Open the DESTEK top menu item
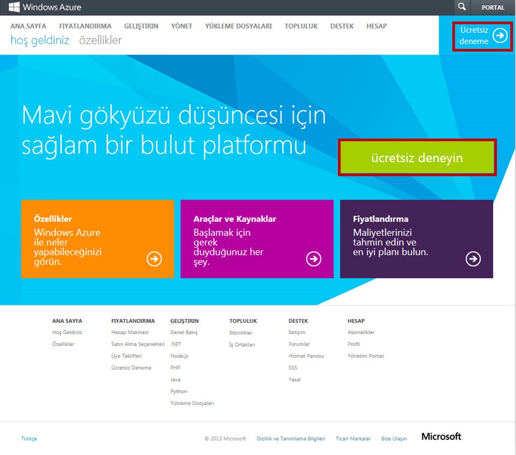Image resolution: width=516 pixels, height=455 pixels. (x=342, y=26)
